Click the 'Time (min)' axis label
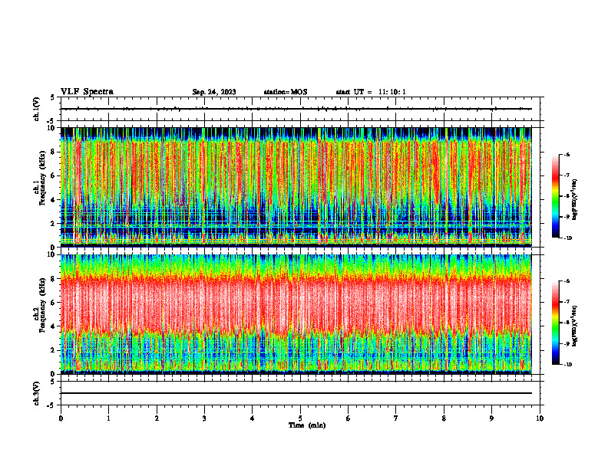Image resolution: width=608 pixels, height=469 pixels. coord(307,425)
